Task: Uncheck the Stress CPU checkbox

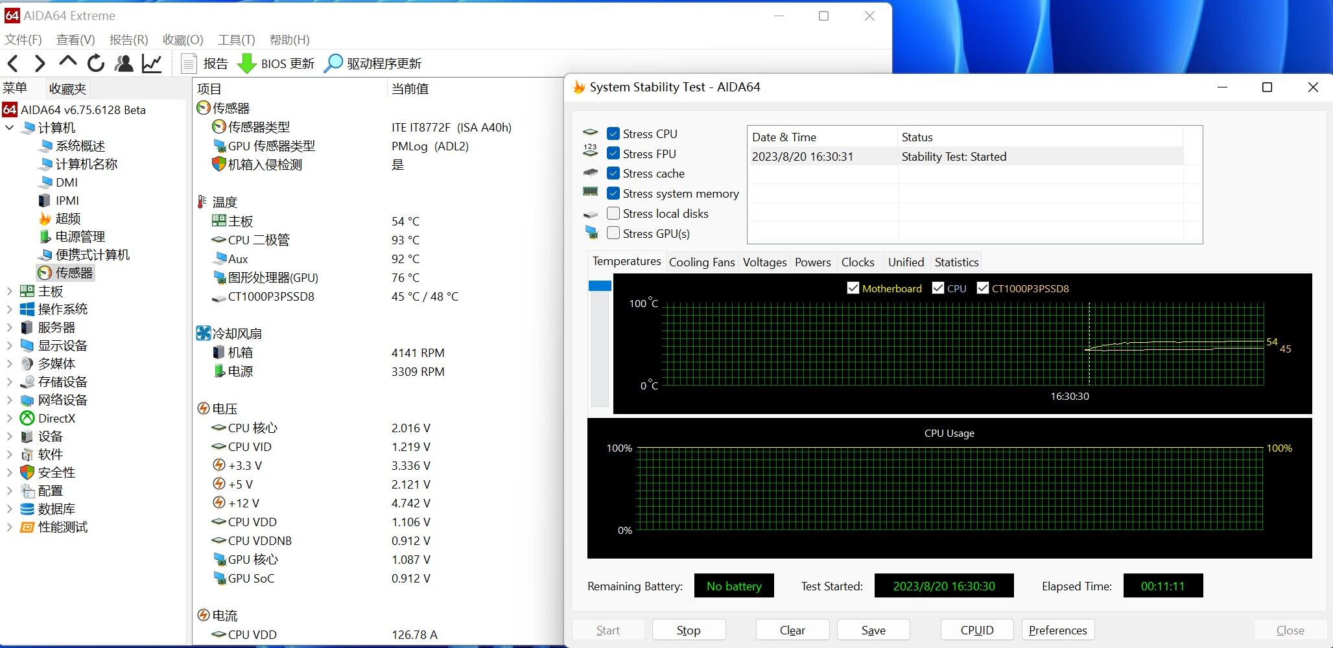Action: [613, 133]
